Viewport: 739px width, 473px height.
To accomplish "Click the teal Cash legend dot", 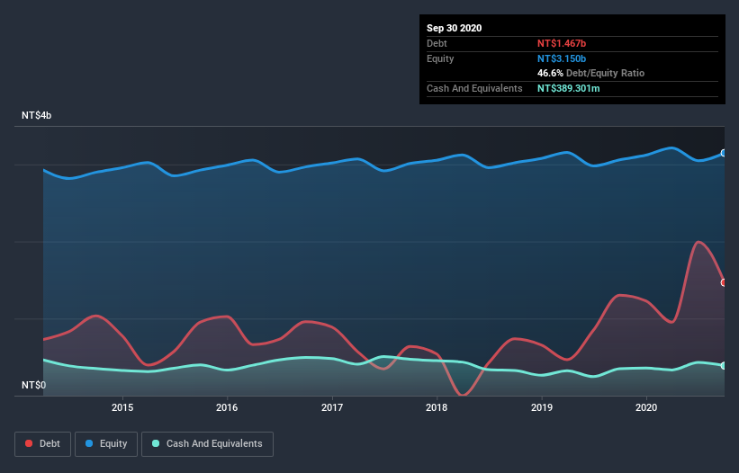I will point(156,443).
